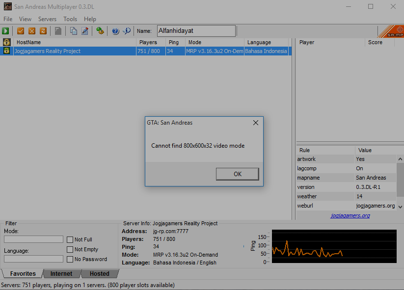Switch to the Internet tab

click(61, 273)
